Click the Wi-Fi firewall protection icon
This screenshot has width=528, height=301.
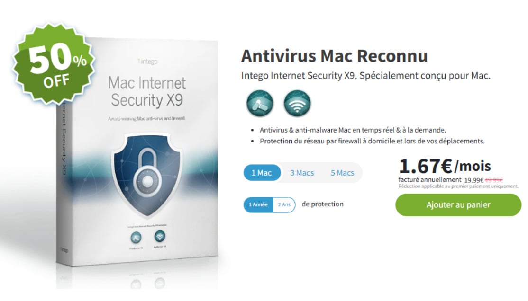click(297, 103)
